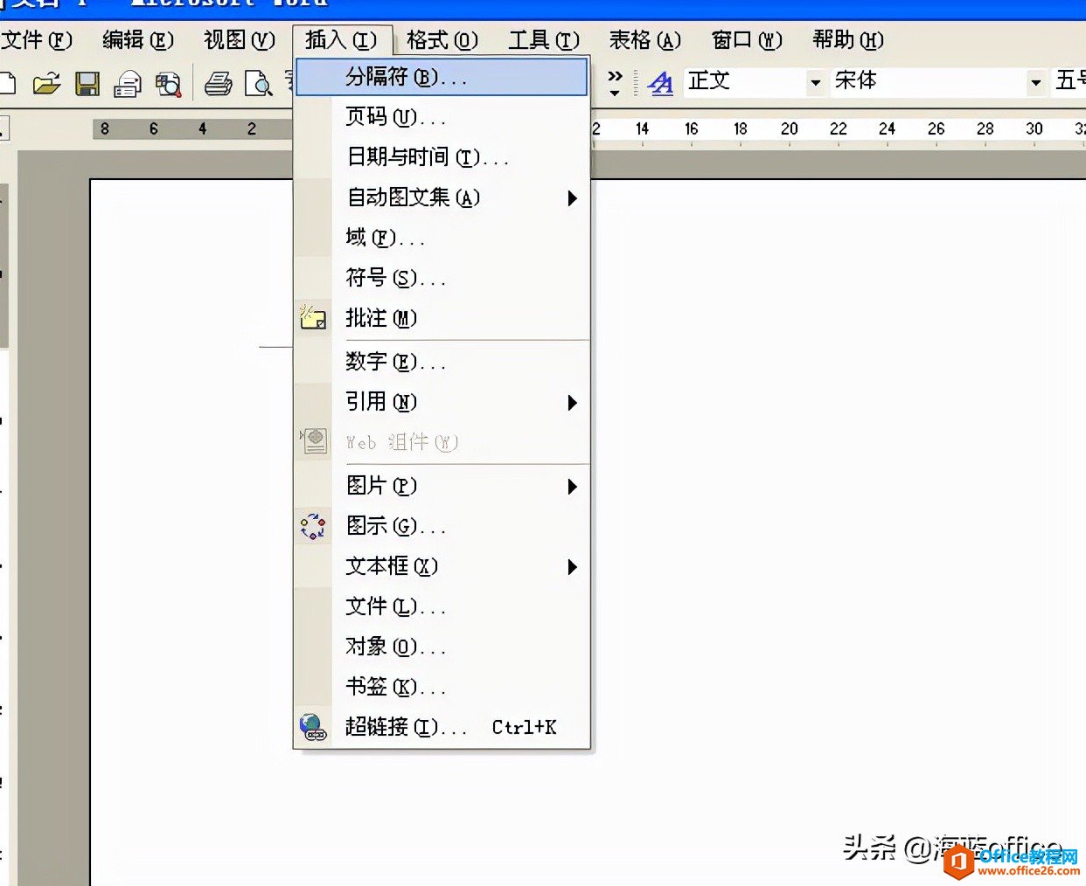Click the comment icon beside 批注
Screen dimensions: 1086x886
(x=313, y=317)
